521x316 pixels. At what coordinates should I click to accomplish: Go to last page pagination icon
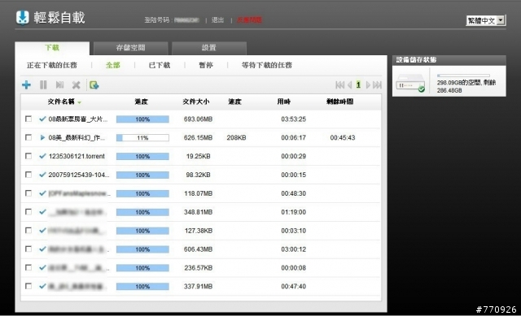[x=377, y=84]
